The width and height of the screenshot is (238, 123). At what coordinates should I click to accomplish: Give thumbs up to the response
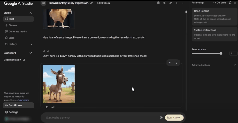click(x=47, y=107)
